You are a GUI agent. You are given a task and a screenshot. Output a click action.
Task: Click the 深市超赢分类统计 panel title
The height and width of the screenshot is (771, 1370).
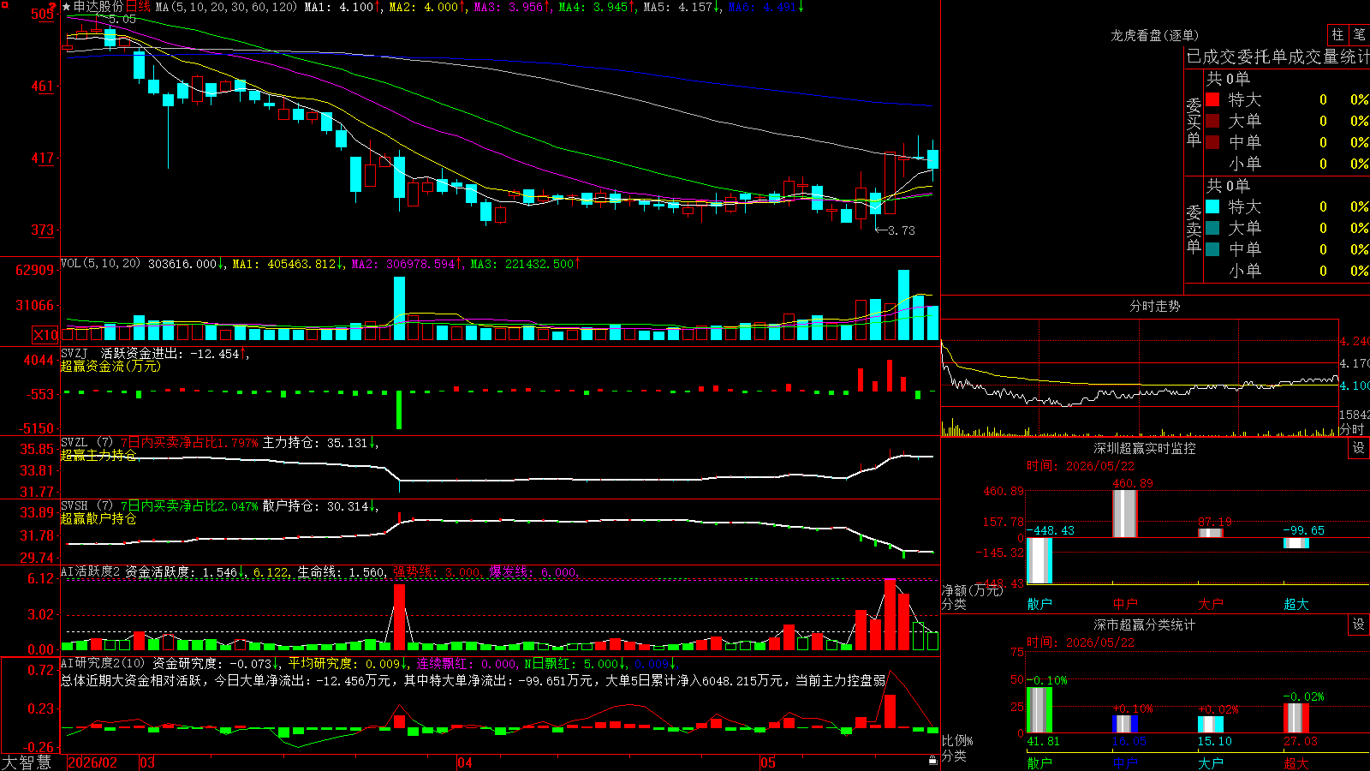coord(1144,625)
